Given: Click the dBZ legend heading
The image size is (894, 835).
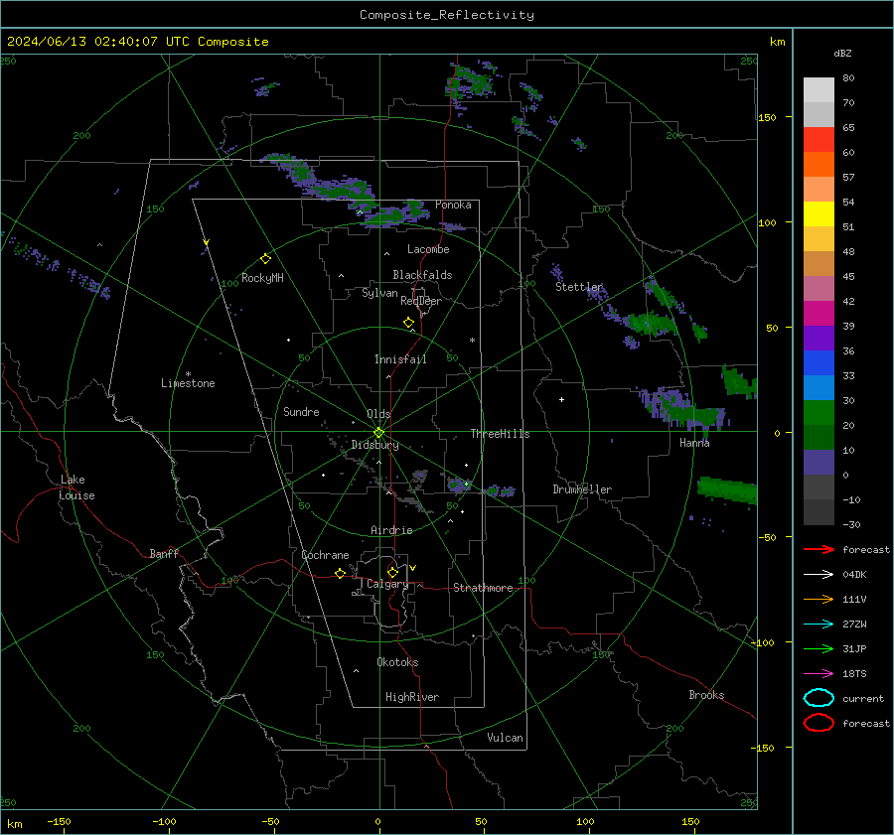Looking at the screenshot, I should (842, 53).
